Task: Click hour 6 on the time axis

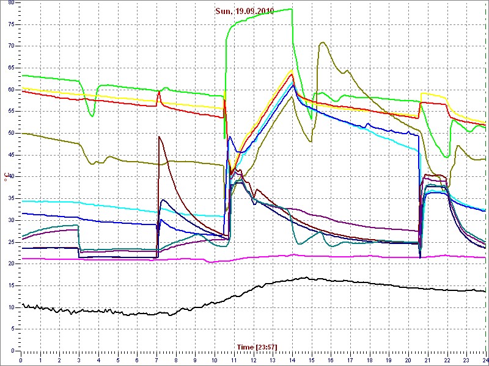Action: (x=137, y=360)
